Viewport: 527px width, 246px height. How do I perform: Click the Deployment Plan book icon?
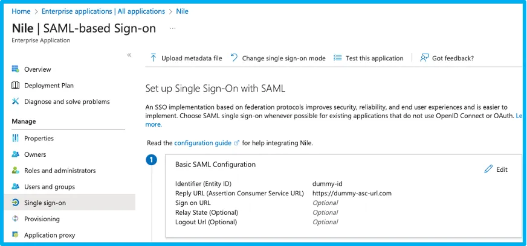16,85
